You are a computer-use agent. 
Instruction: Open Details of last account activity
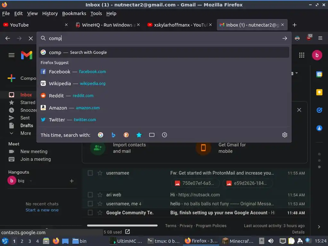pyautogui.click(x=298, y=232)
